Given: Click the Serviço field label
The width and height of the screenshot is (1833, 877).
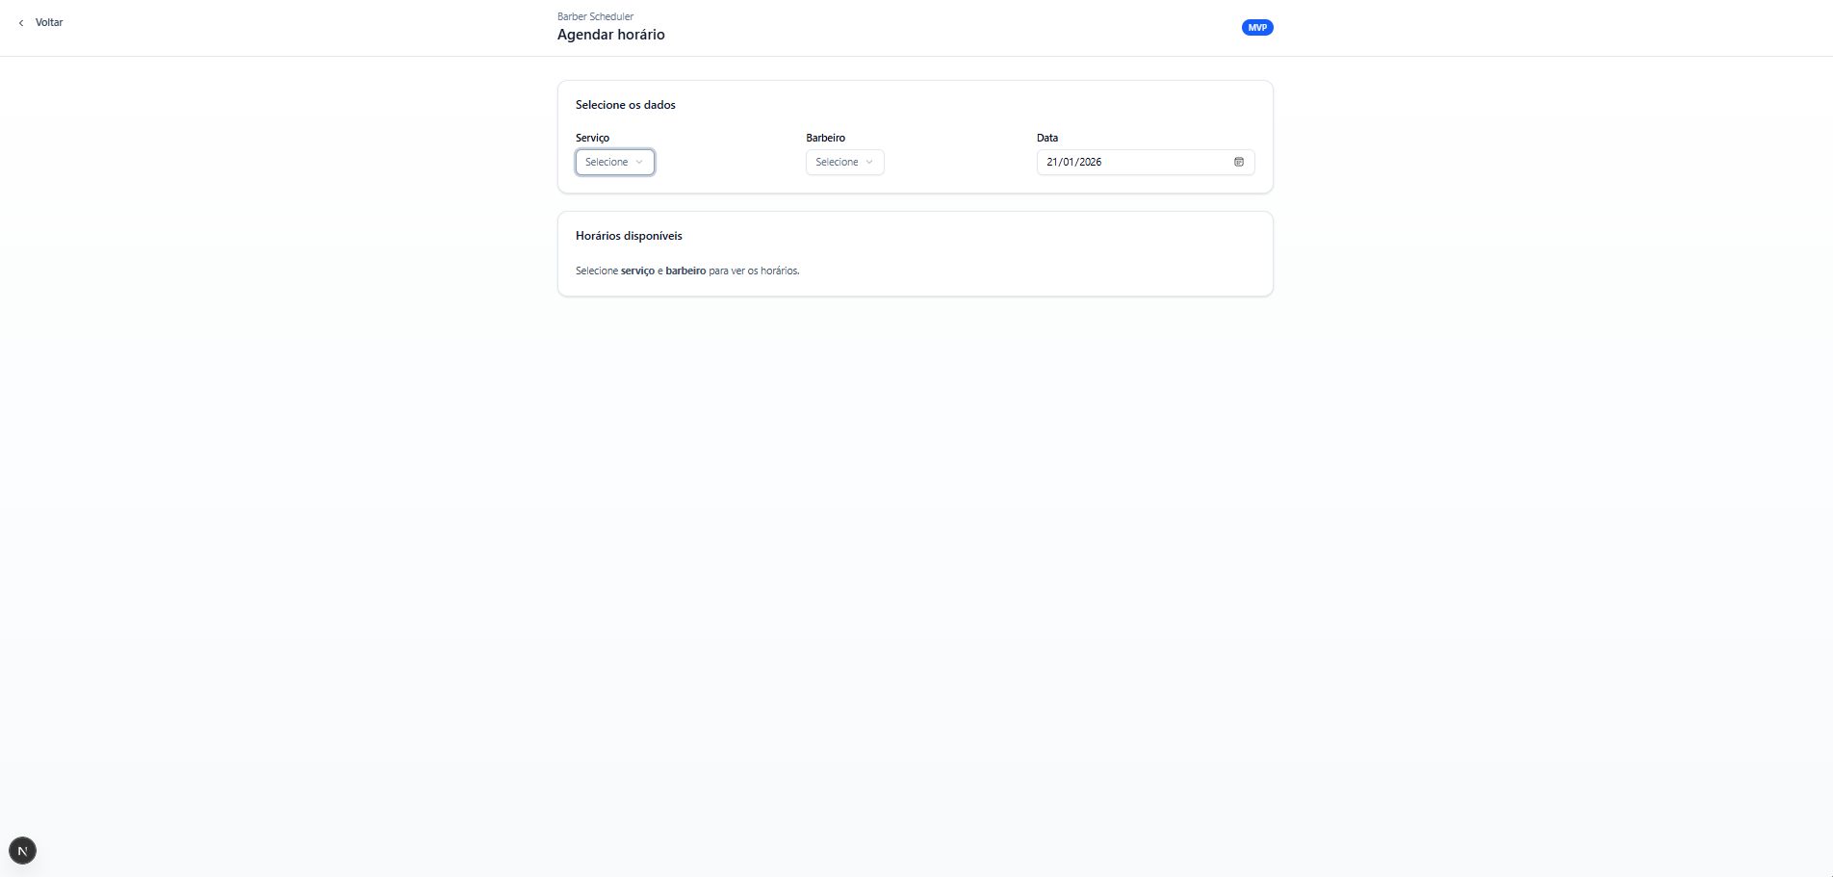Looking at the screenshot, I should pos(592,138).
